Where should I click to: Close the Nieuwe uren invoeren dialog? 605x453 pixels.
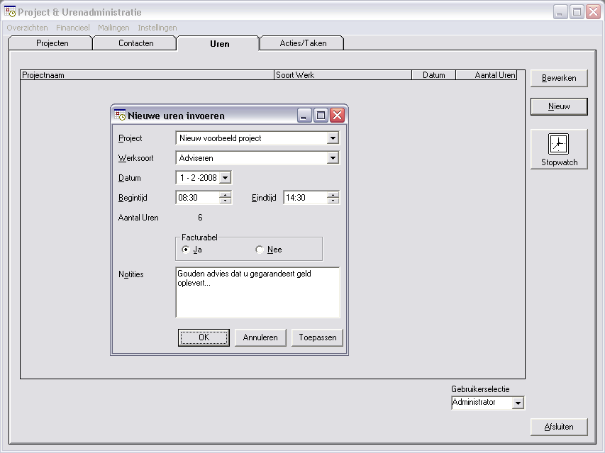pyautogui.click(x=337, y=116)
